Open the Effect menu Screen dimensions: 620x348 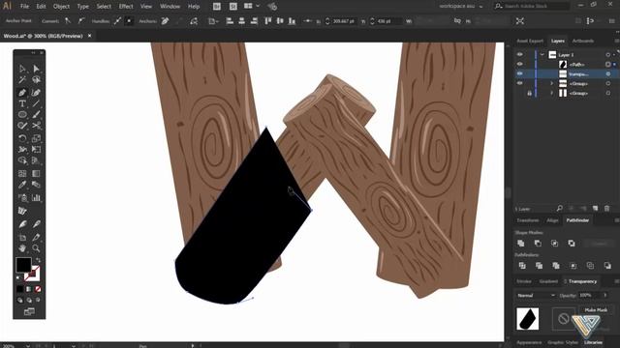(126, 7)
